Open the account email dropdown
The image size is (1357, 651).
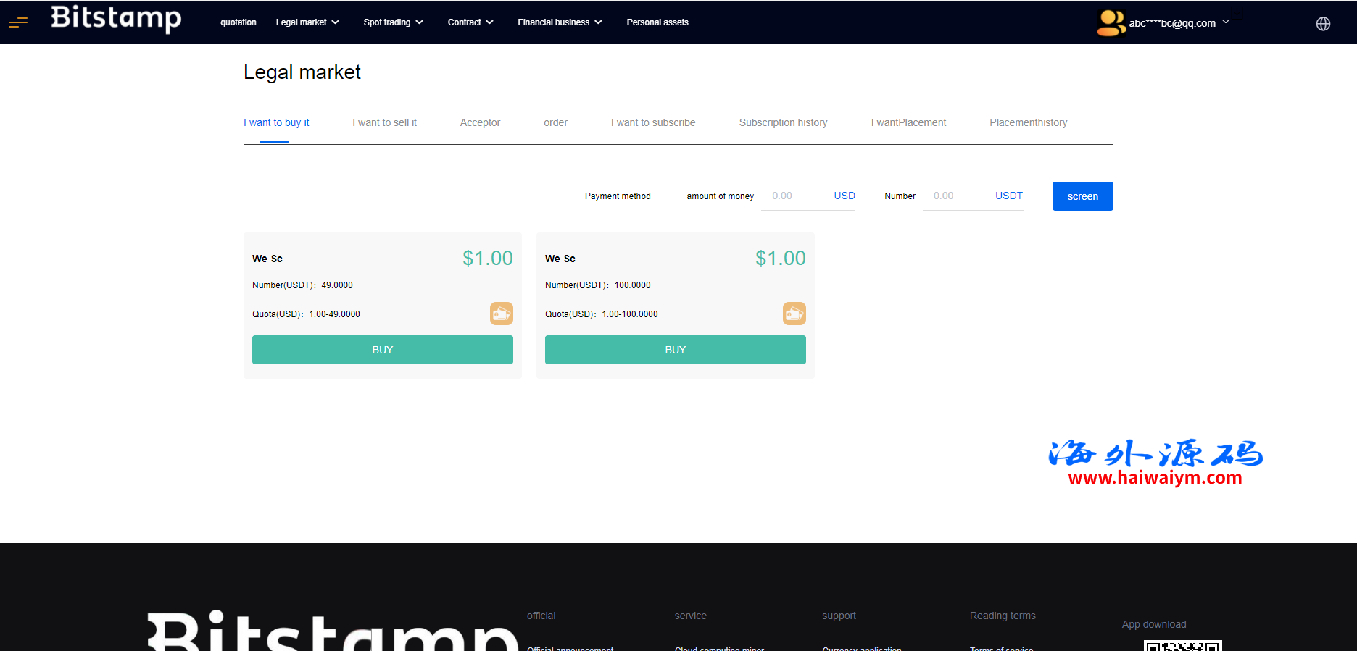[1179, 23]
